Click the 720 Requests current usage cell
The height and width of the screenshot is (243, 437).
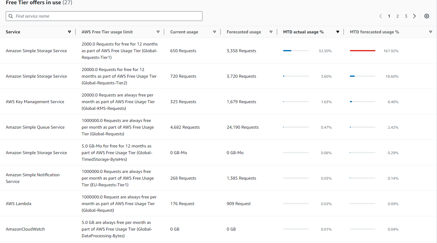pyautogui.click(x=183, y=76)
